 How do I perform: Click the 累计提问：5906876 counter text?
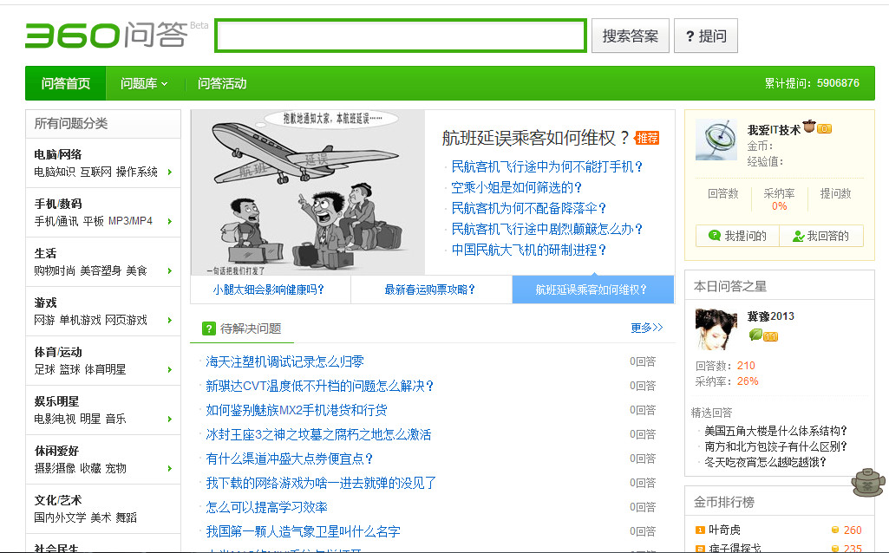coord(812,83)
